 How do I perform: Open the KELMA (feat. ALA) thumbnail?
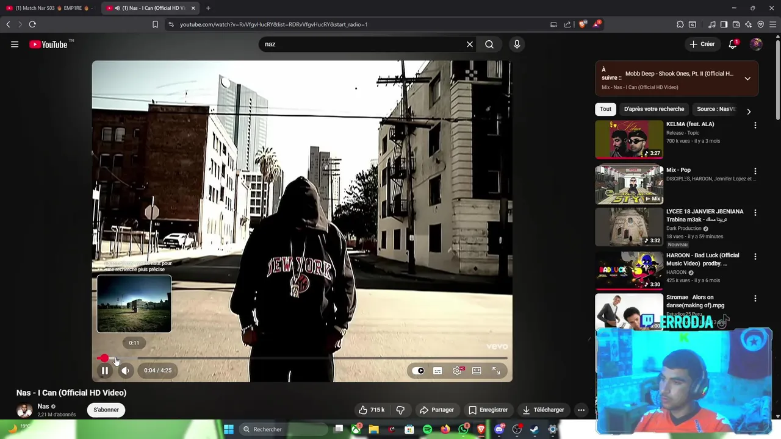[629, 139]
